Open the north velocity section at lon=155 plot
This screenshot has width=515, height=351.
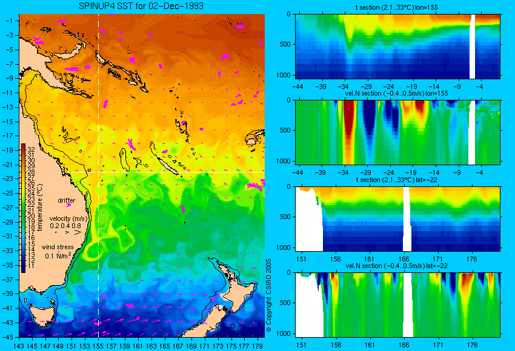click(x=397, y=132)
